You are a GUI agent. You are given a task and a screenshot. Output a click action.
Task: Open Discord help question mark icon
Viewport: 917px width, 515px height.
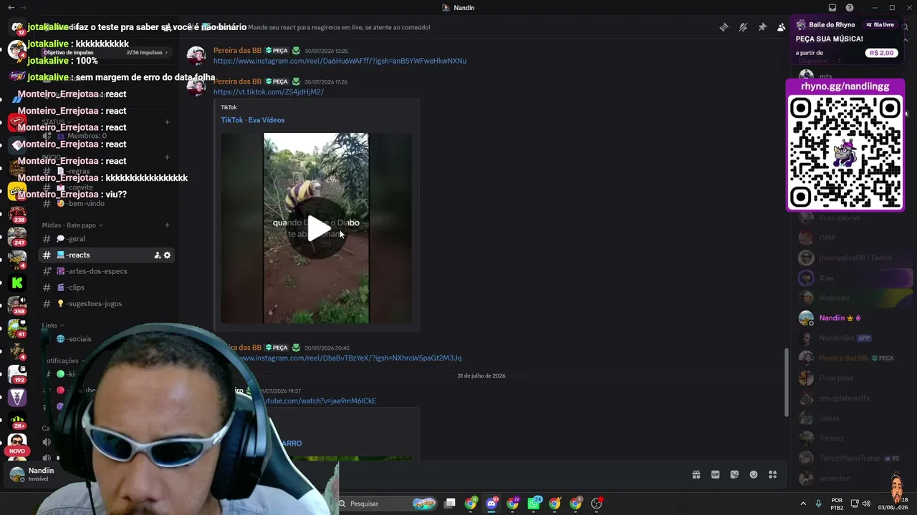(850, 8)
